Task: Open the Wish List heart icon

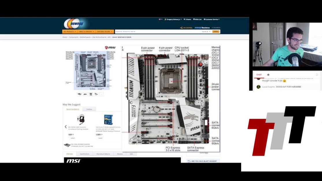Action: [x=194, y=19]
